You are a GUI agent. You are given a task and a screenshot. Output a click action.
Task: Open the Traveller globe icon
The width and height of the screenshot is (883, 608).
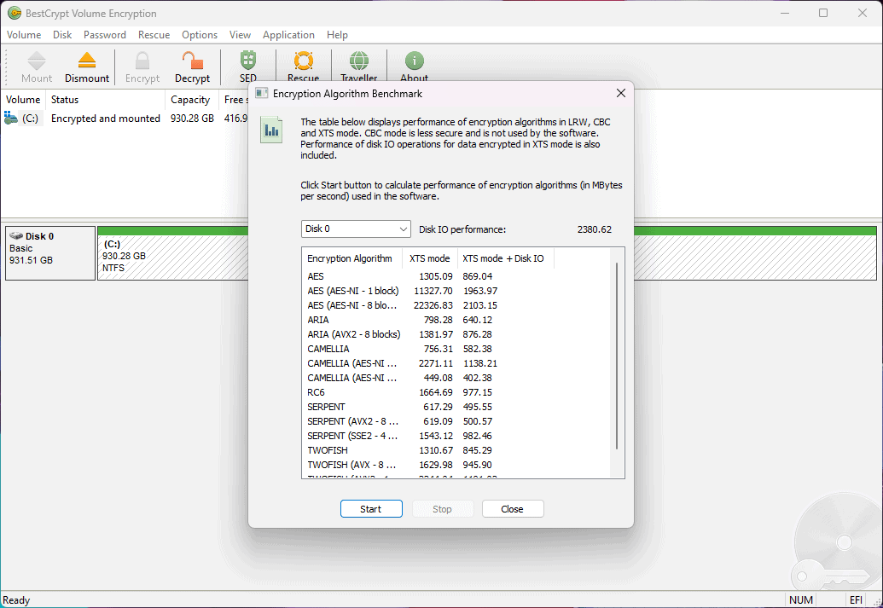pos(358,61)
